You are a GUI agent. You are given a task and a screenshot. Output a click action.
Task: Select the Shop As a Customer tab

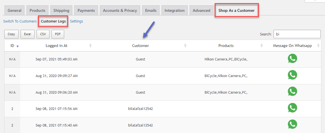point(236,10)
